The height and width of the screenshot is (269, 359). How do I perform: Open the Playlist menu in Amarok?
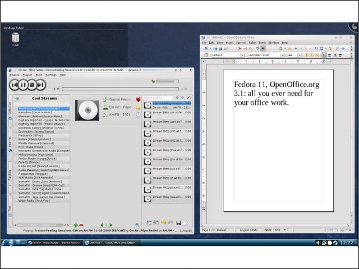27,75
